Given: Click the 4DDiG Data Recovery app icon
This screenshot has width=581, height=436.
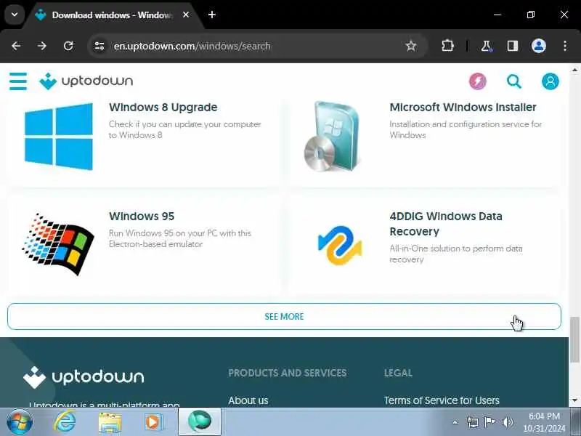Looking at the screenshot, I should pyautogui.click(x=340, y=246).
